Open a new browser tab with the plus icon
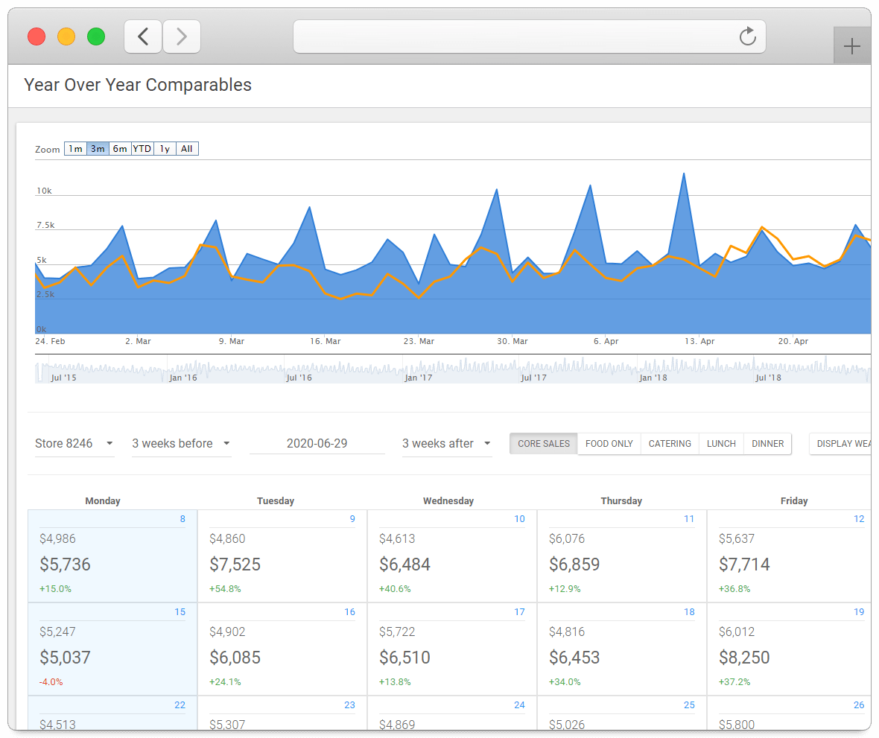This screenshot has width=879, height=738. tap(851, 45)
